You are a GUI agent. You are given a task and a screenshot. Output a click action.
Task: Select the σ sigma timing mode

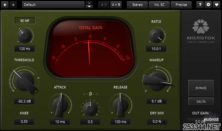click(x=97, y=94)
